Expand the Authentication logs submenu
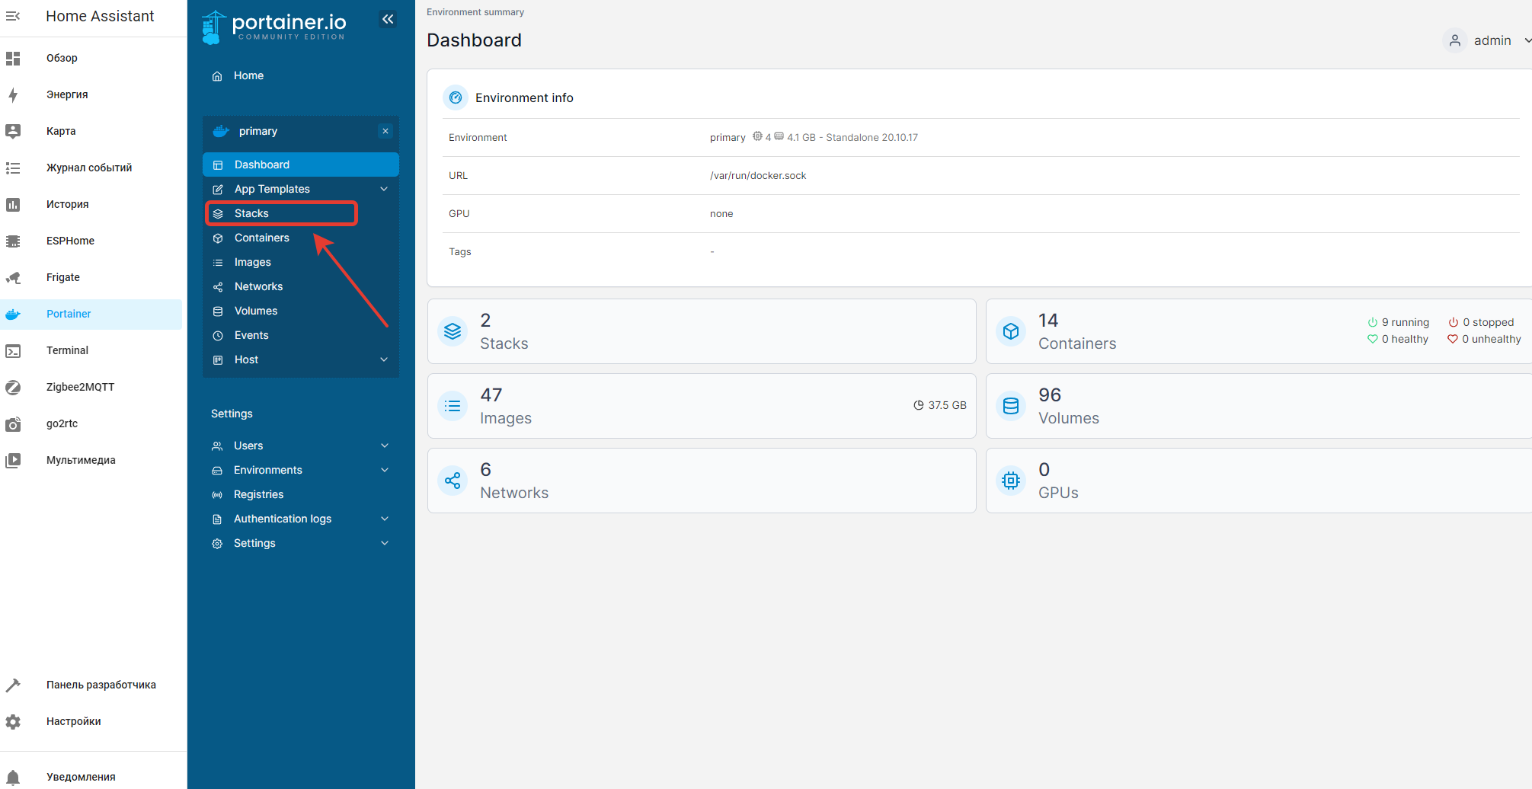This screenshot has height=789, width=1532. 384,519
